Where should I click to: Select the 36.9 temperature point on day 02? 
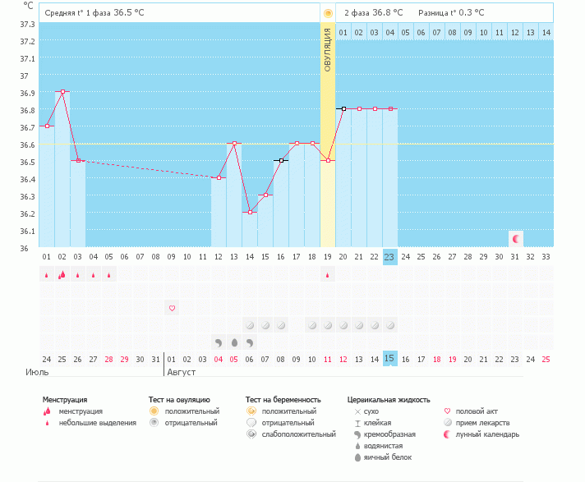pos(62,92)
